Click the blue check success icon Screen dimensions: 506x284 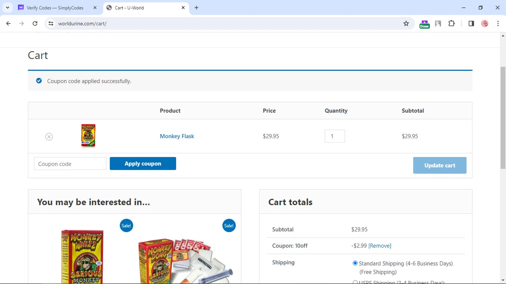[x=39, y=81]
